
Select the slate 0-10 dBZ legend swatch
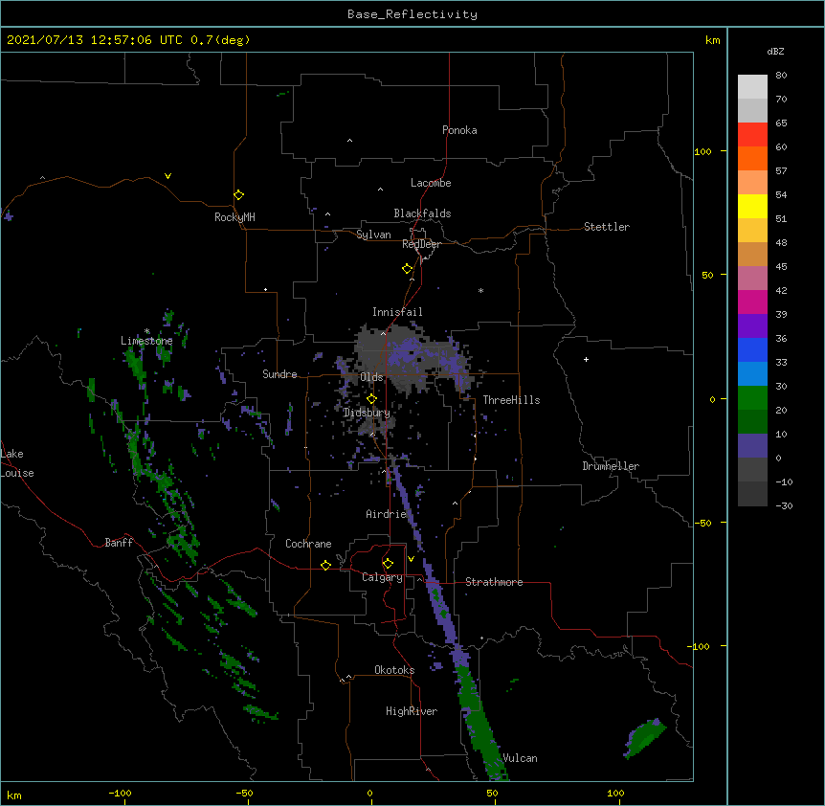pos(752,446)
